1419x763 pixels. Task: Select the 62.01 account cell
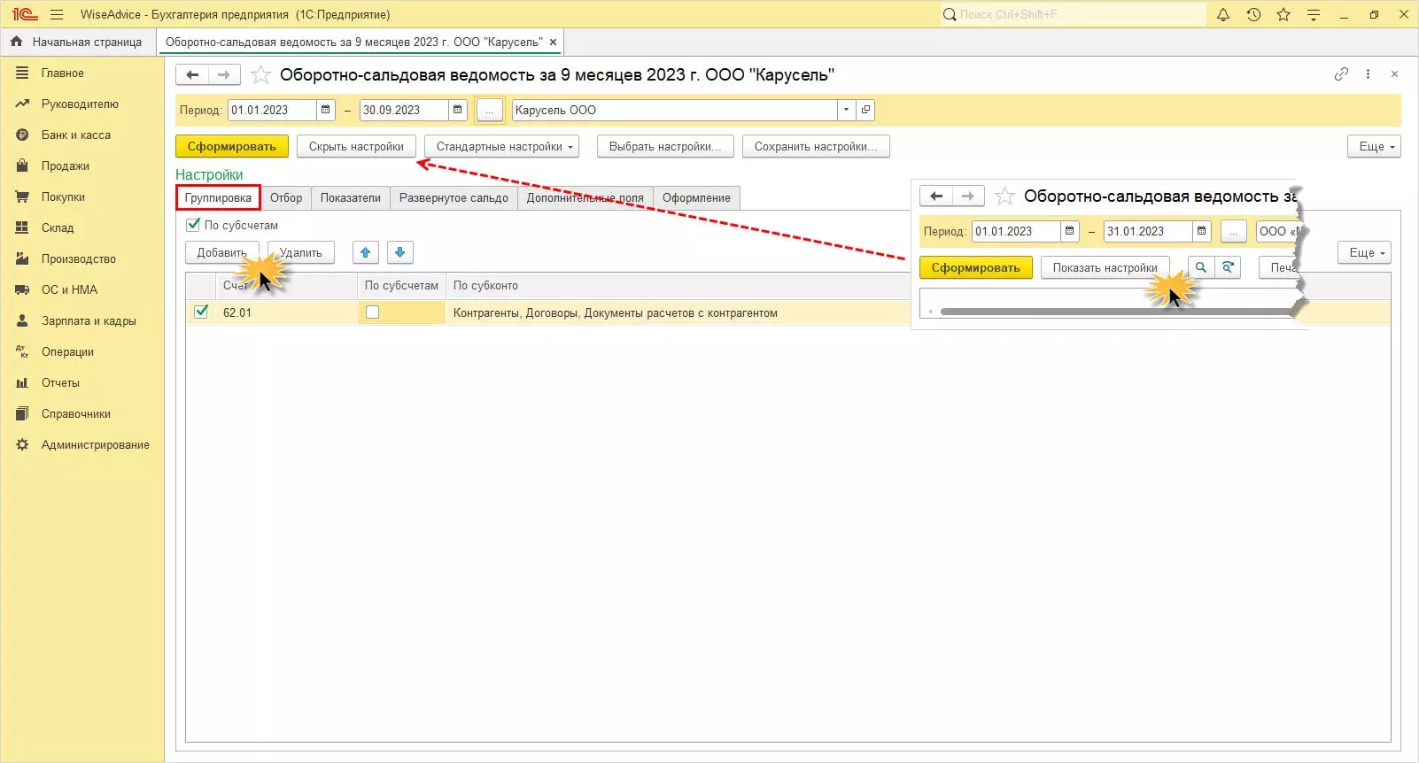click(285, 312)
